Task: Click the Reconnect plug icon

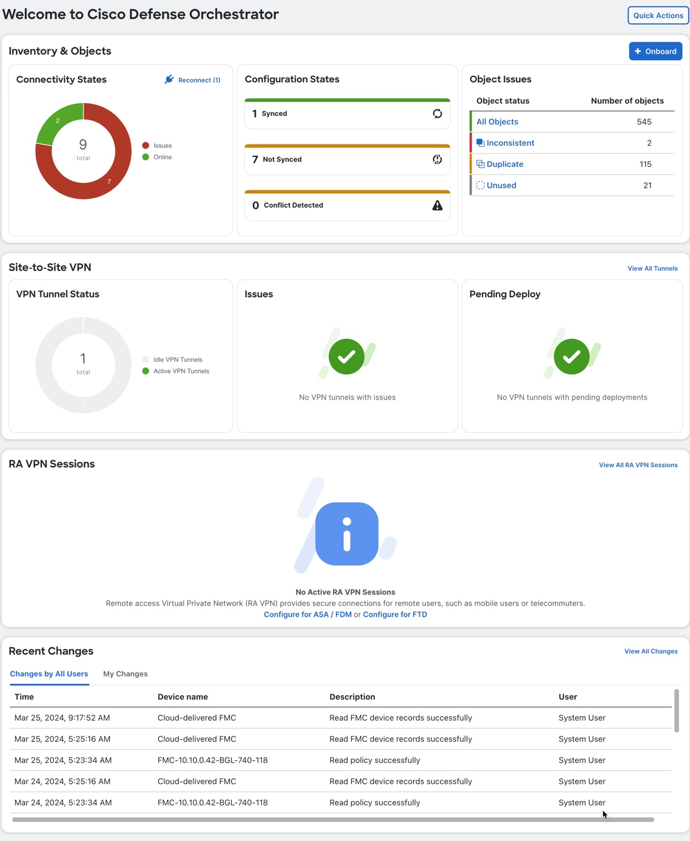Action: coord(169,80)
